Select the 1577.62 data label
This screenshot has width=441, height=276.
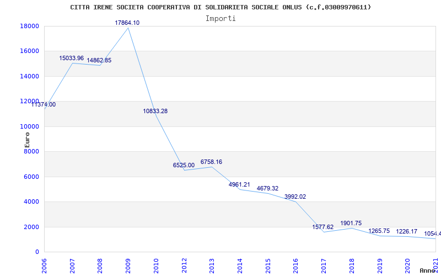pos(323,227)
